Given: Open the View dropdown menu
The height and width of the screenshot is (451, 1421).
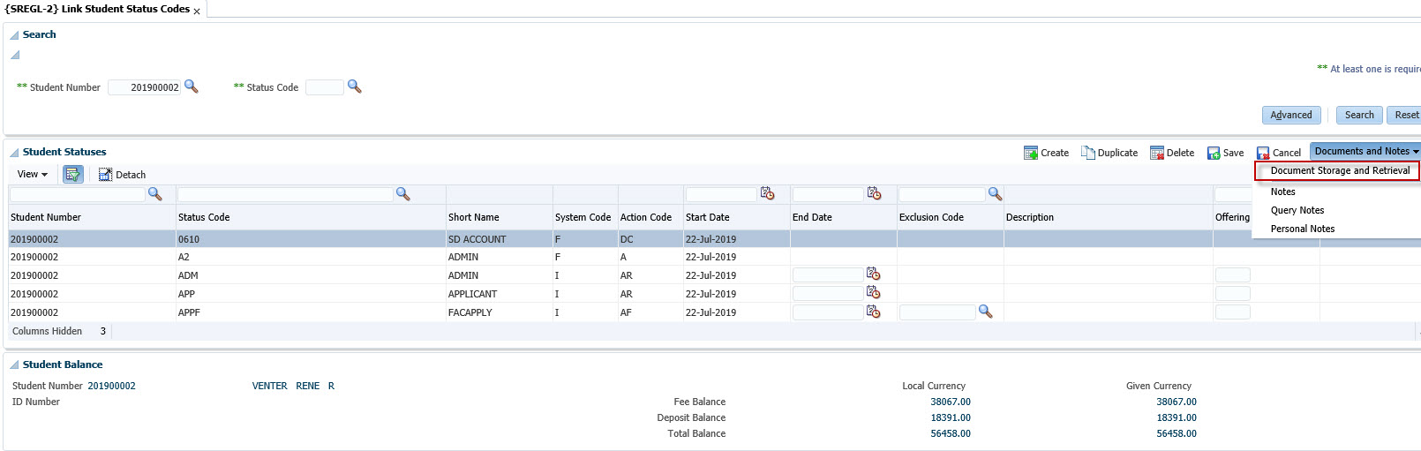Looking at the screenshot, I should click(33, 175).
